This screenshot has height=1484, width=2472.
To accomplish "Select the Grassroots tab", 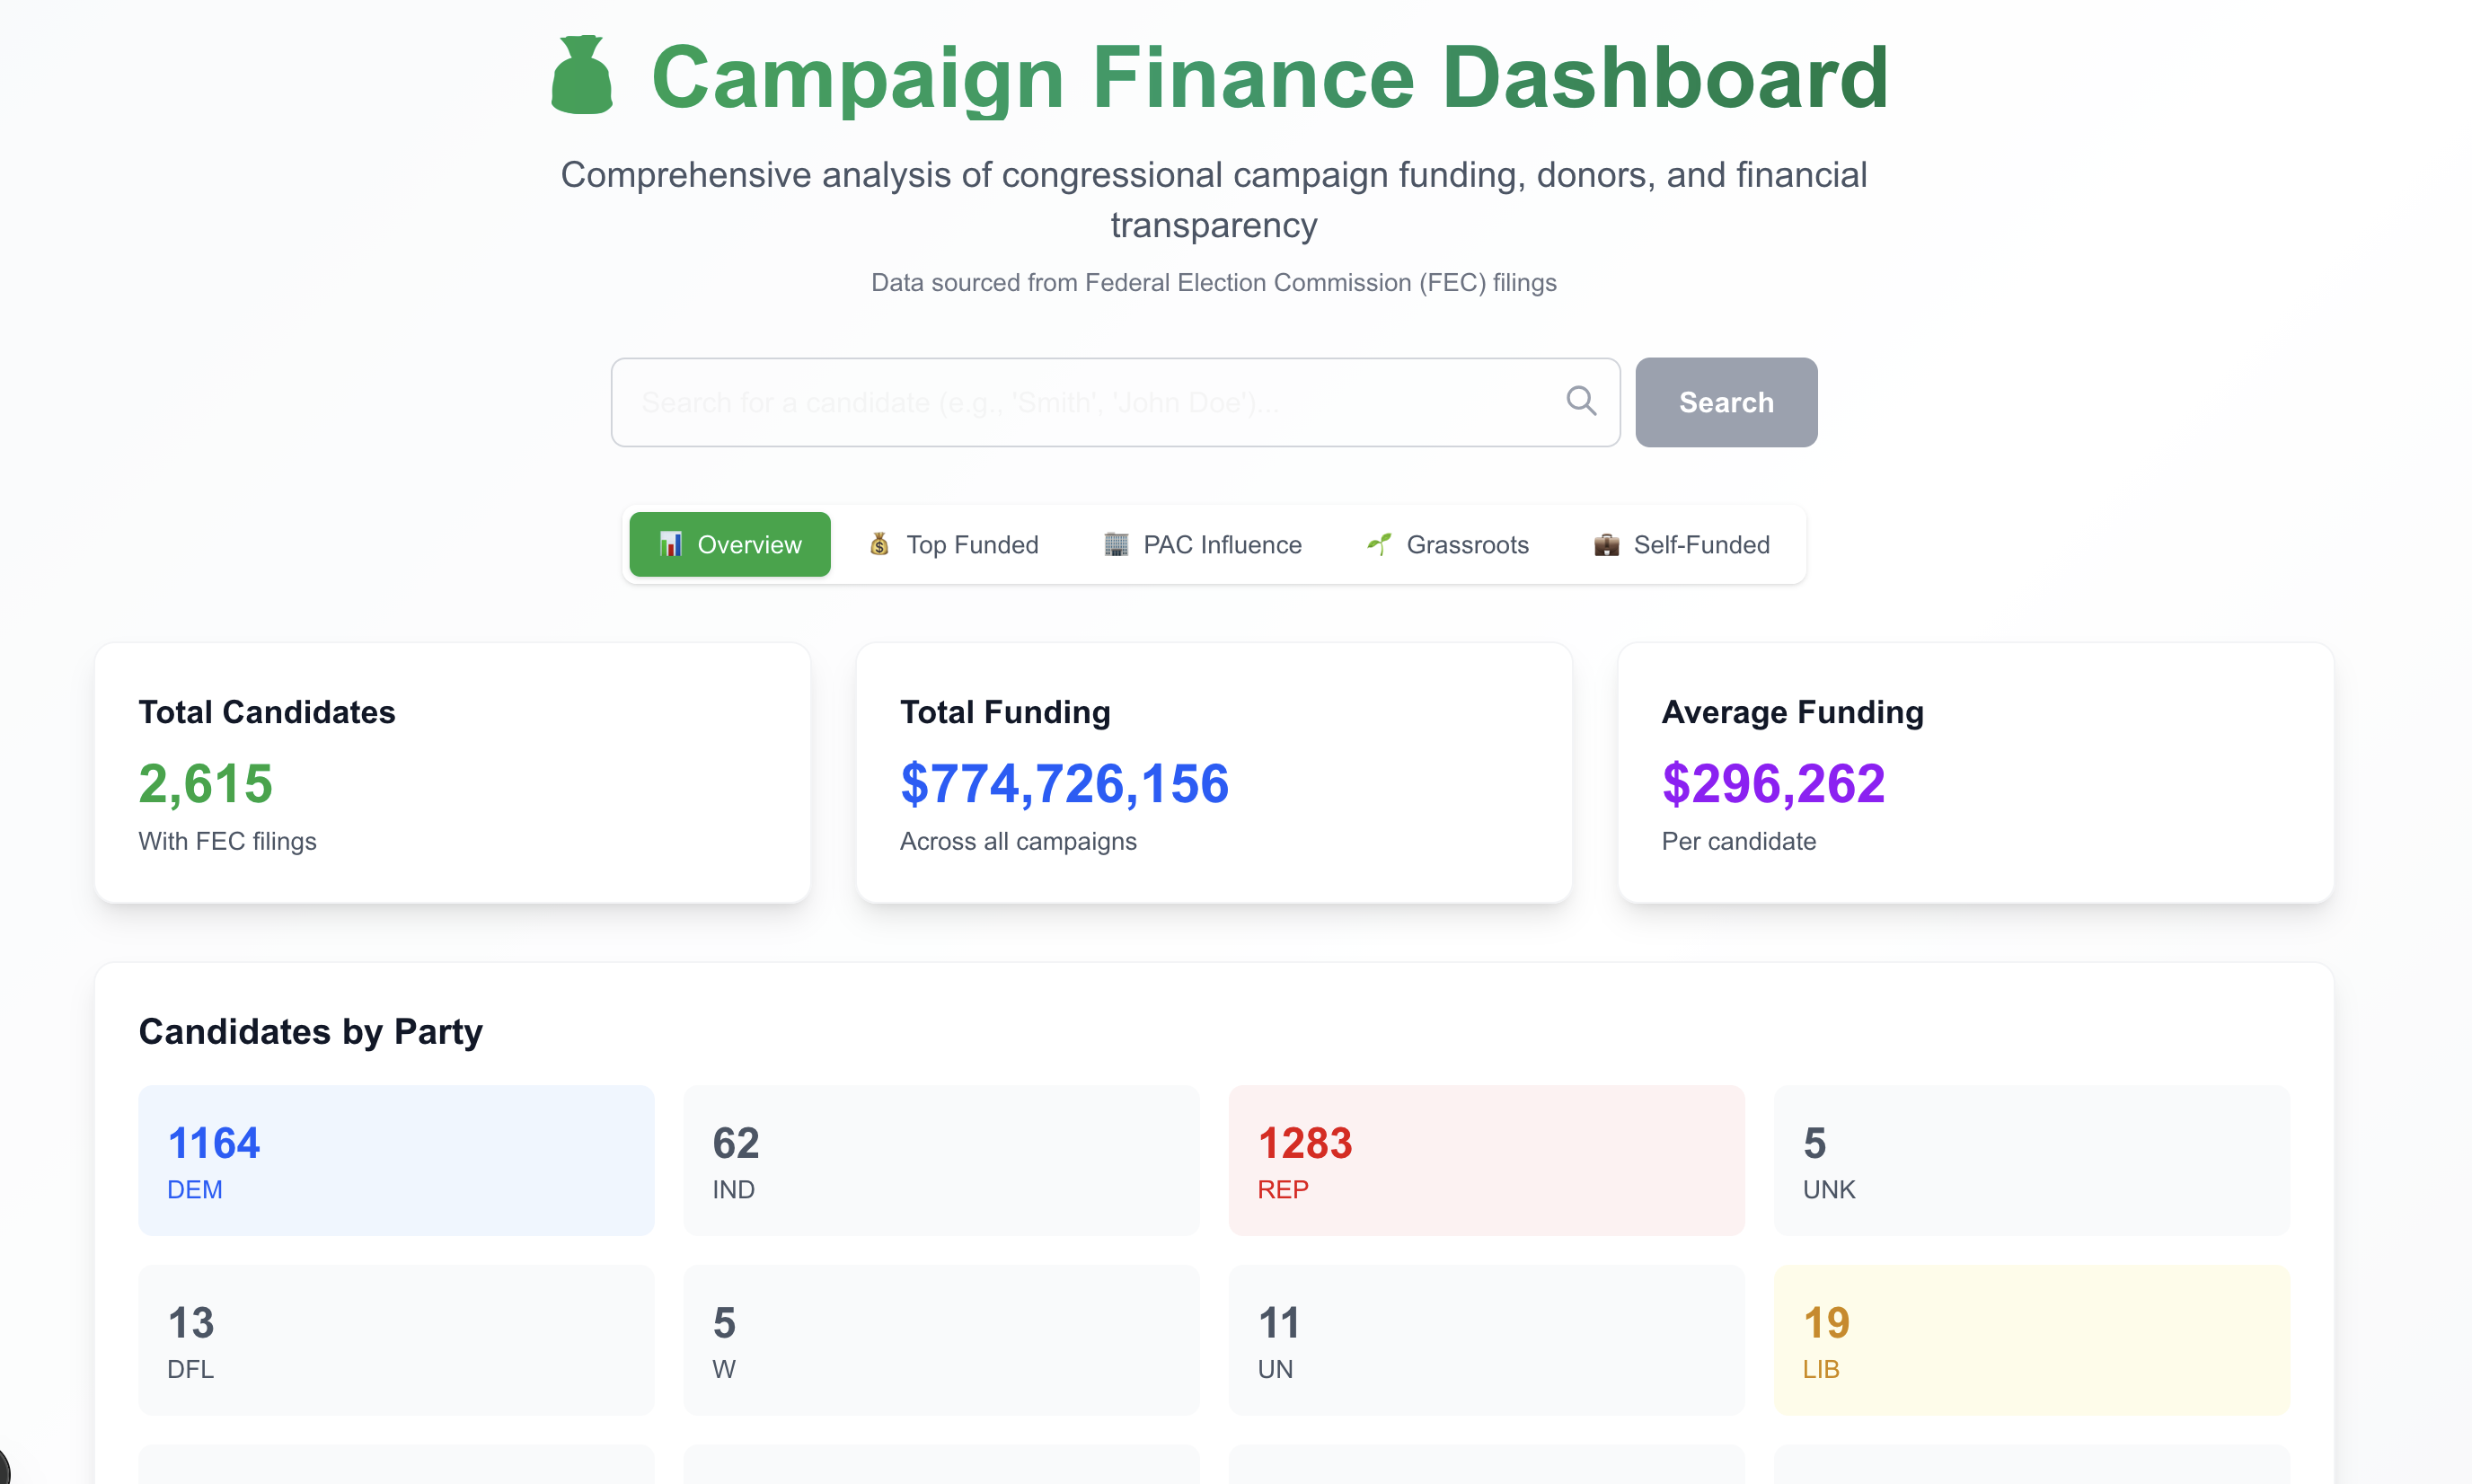I will coord(1447,544).
